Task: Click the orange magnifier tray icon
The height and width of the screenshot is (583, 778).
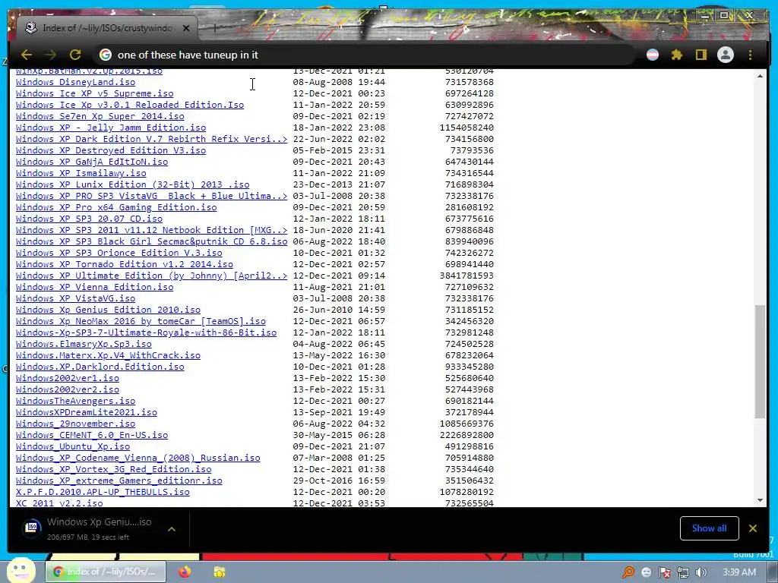Action: [628, 572]
